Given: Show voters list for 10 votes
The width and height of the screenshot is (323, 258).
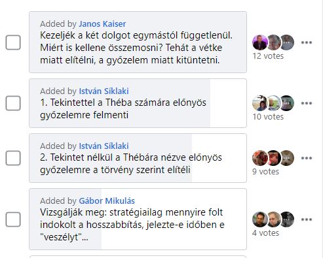Looking at the screenshot, I should click(268, 117).
